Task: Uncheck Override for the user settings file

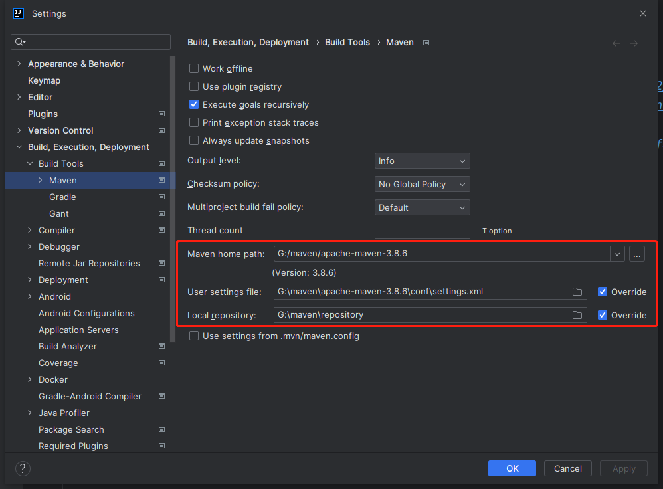Action: pos(603,292)
